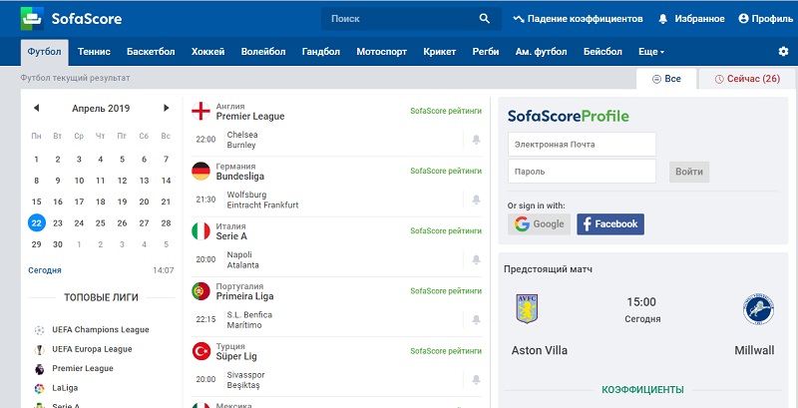Expand the Еще sports dropdown
798x408 pixels.
pos(651,51)
